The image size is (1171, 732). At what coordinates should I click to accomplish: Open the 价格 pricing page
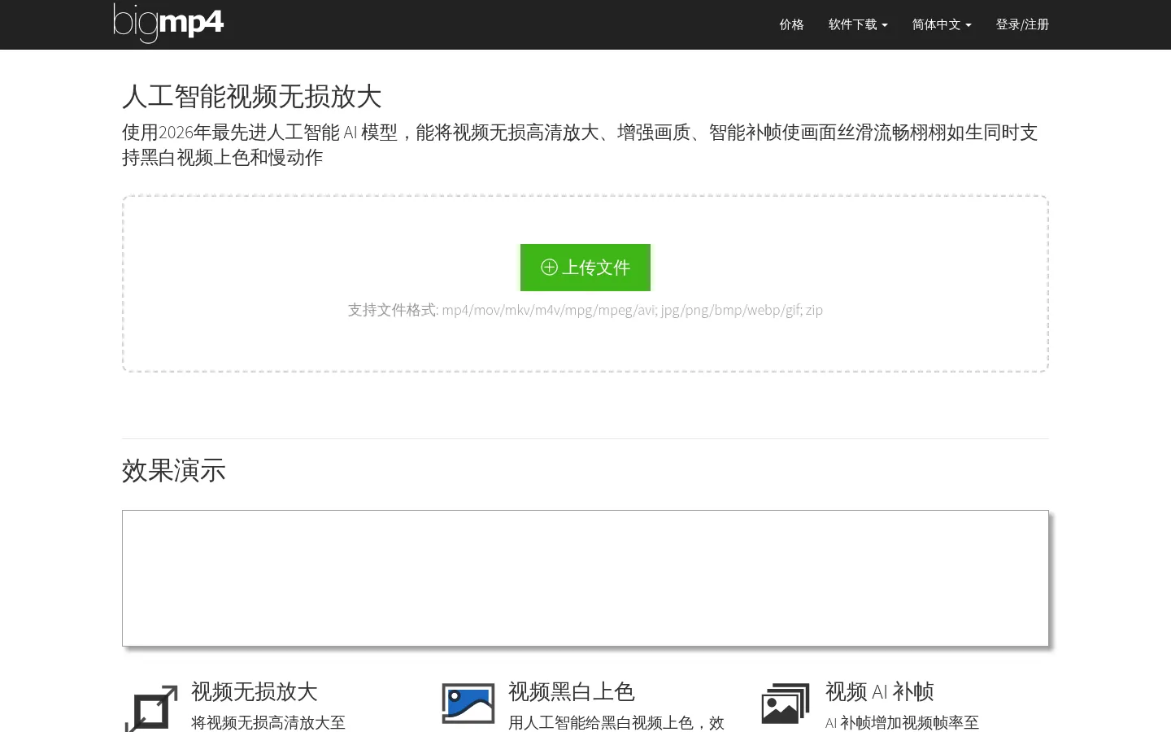(x=791, y=24)
